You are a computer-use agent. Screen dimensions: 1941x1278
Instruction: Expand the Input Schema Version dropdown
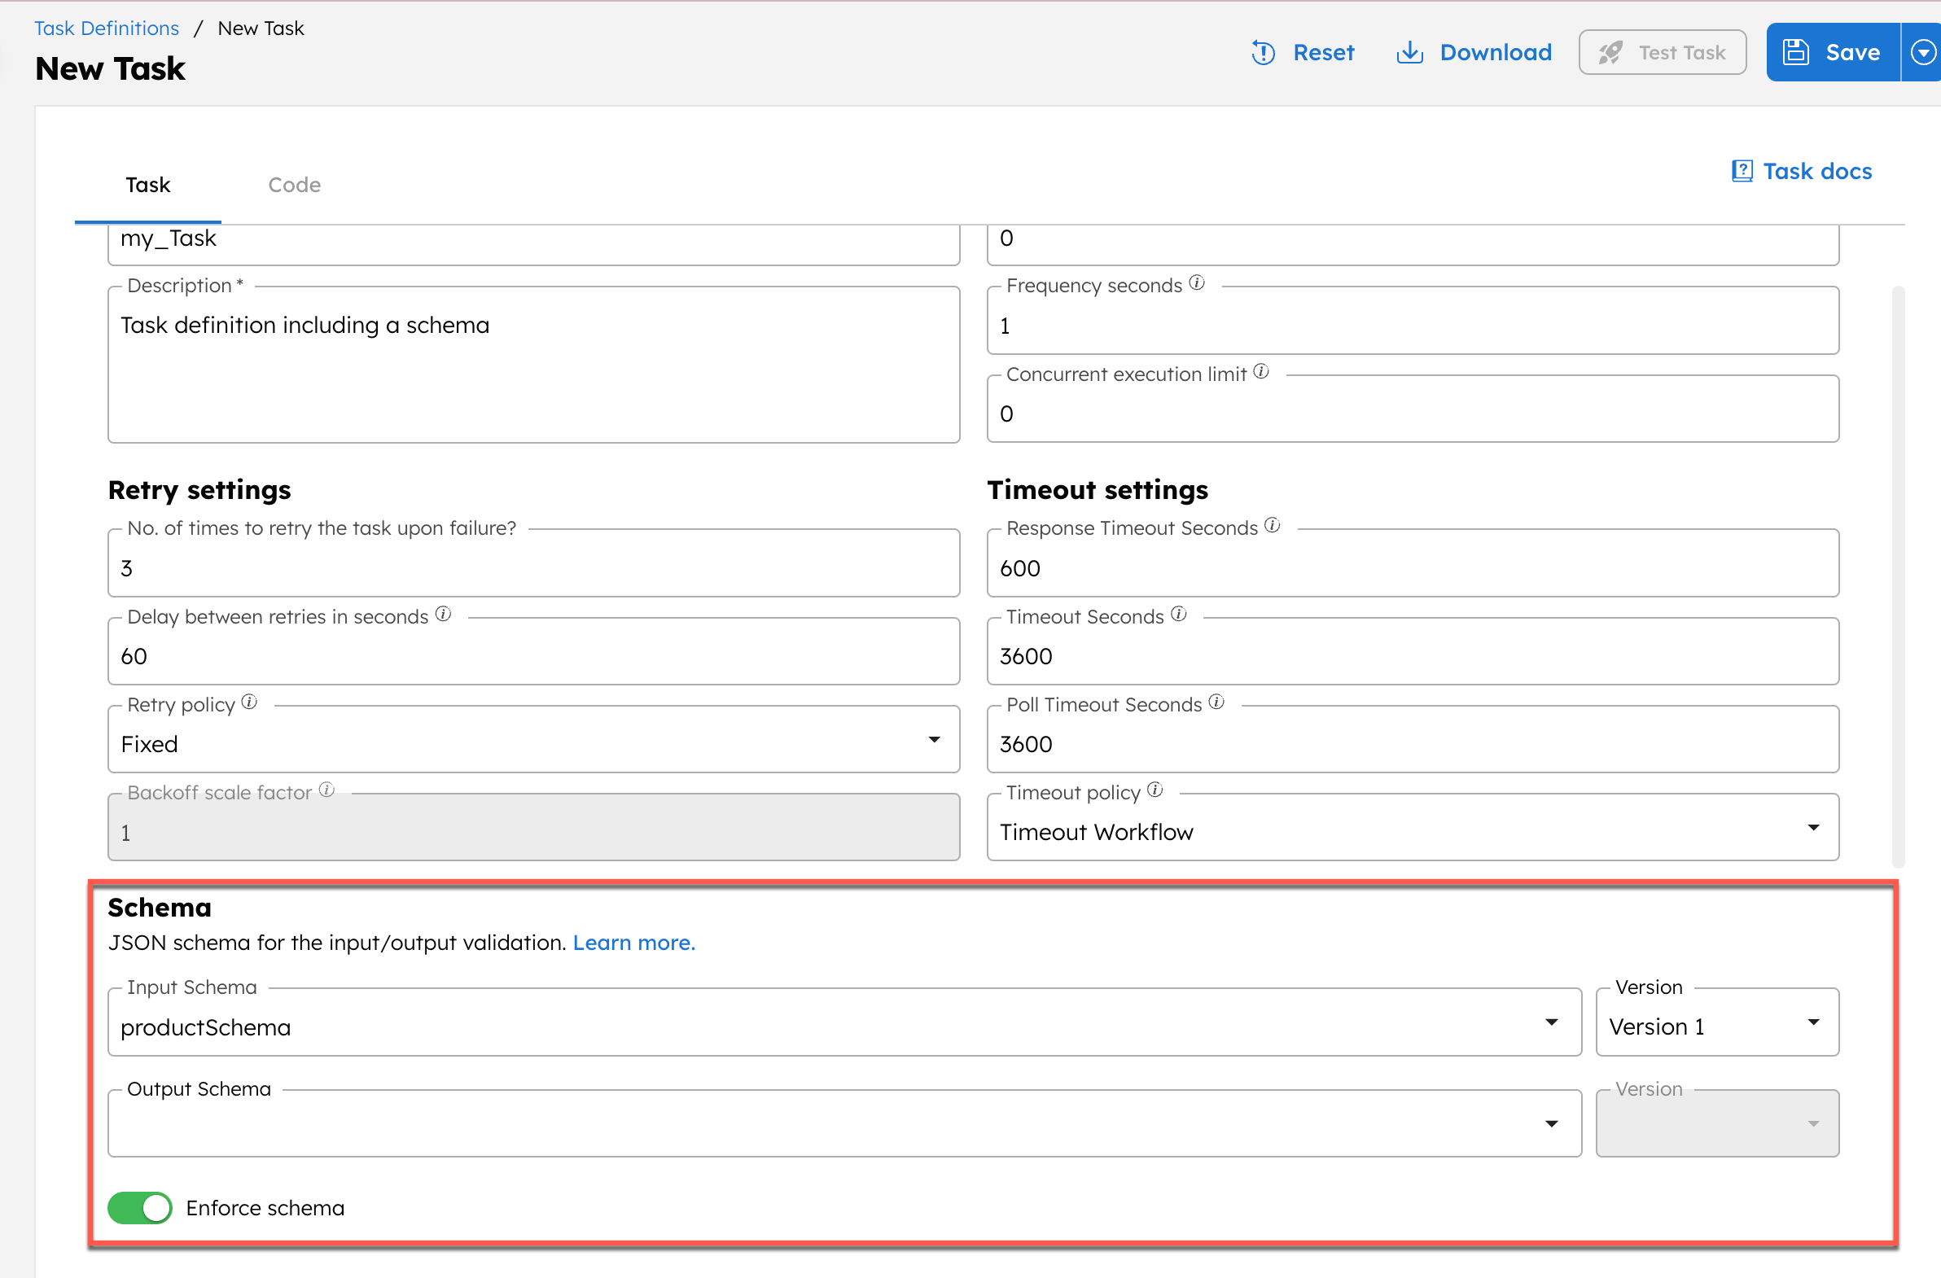pos(1814,1022)
